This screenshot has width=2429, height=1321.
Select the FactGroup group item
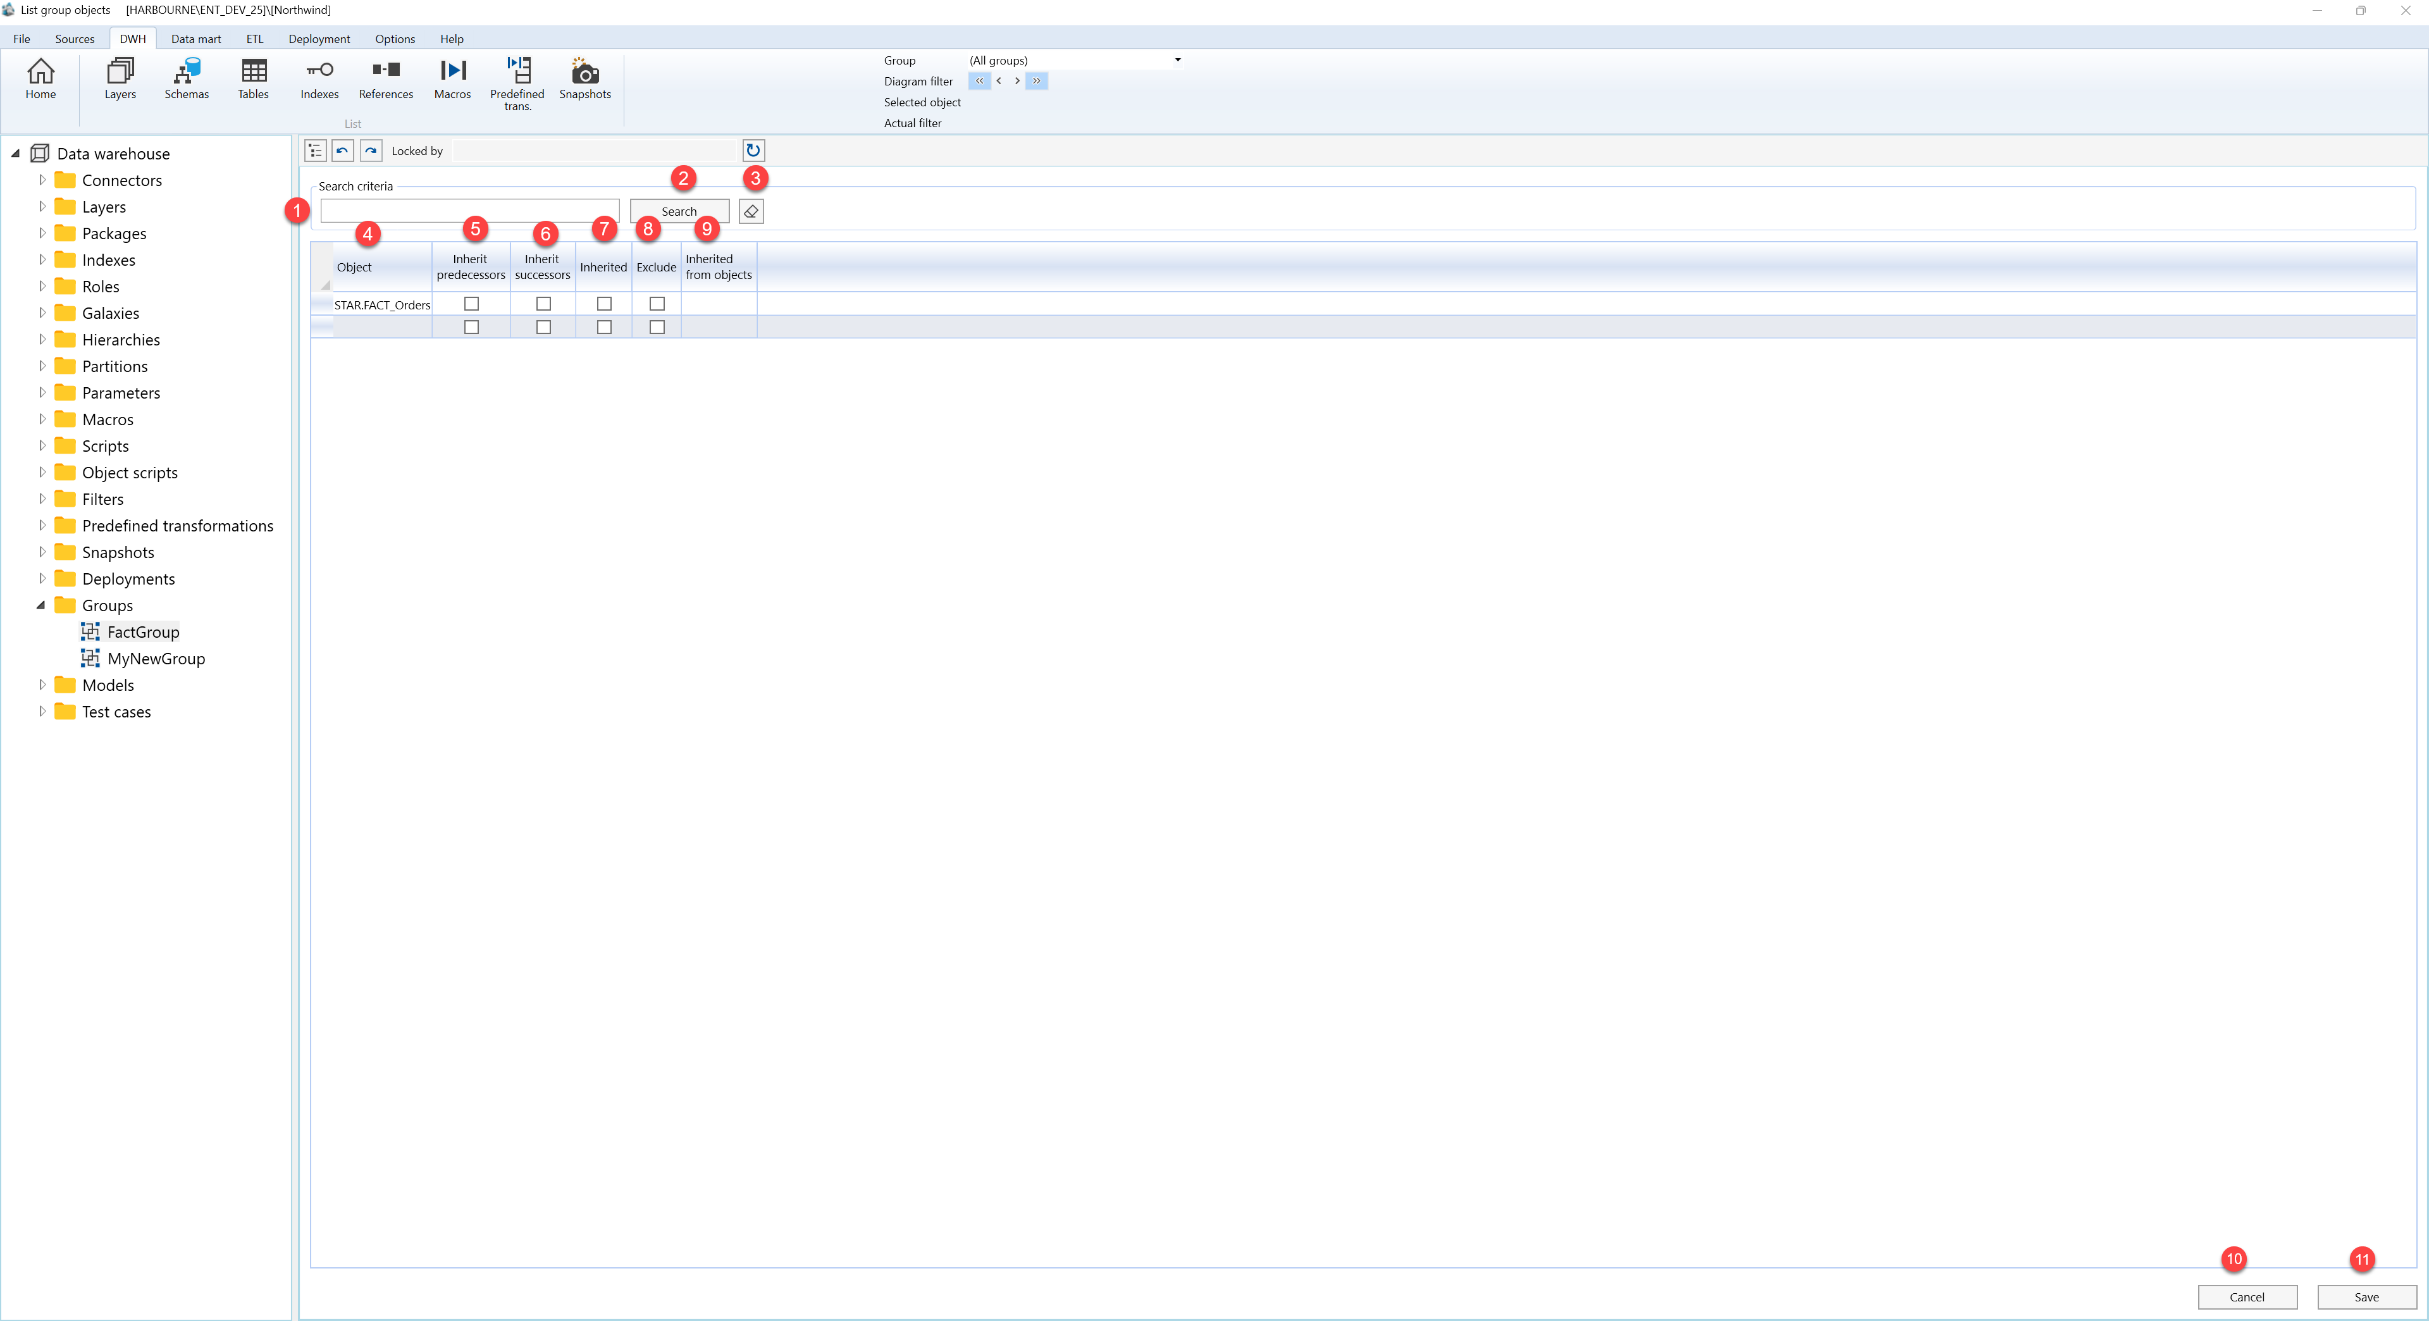(x=142, y=632)
